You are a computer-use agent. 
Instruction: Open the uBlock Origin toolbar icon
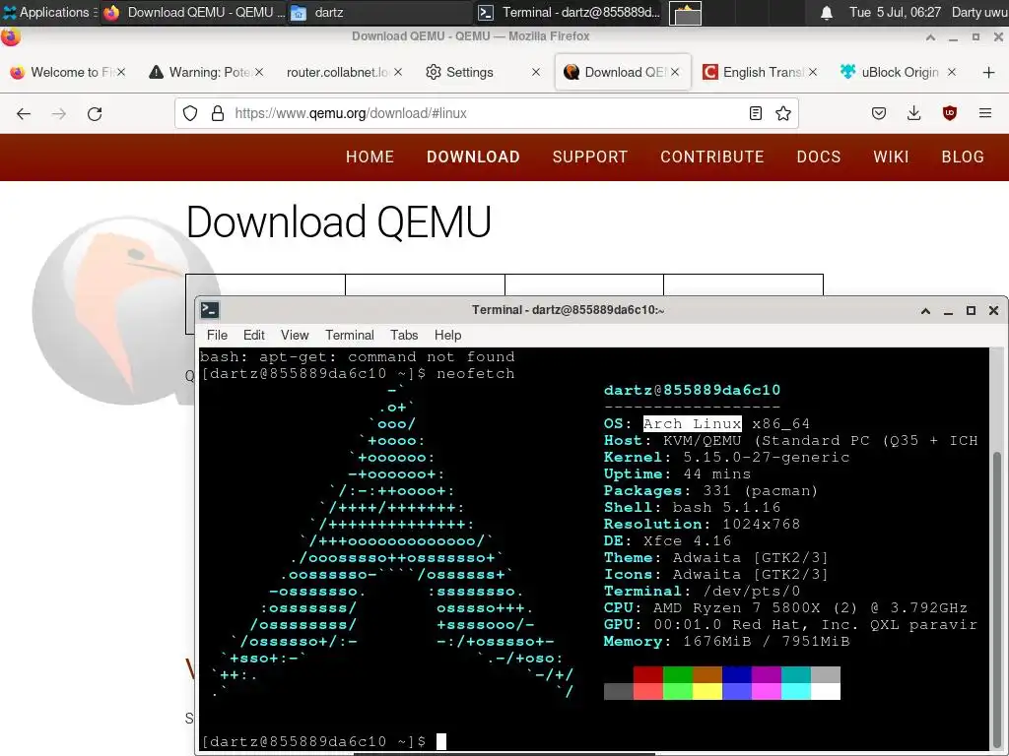949,114
